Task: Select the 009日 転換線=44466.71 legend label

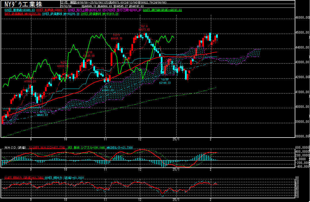Action: (51, 10)
